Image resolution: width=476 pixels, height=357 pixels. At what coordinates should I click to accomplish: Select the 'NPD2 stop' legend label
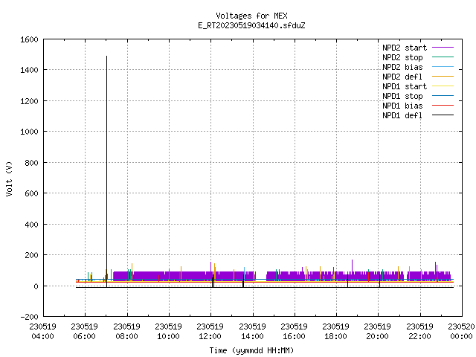coord(402,57)
